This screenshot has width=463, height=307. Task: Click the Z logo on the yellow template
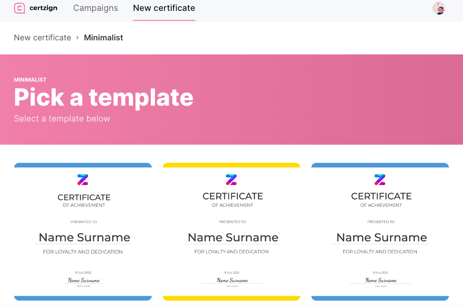tap(231, 180)
